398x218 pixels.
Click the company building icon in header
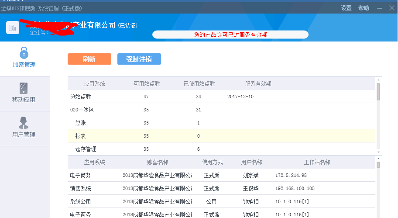(13, 28)
